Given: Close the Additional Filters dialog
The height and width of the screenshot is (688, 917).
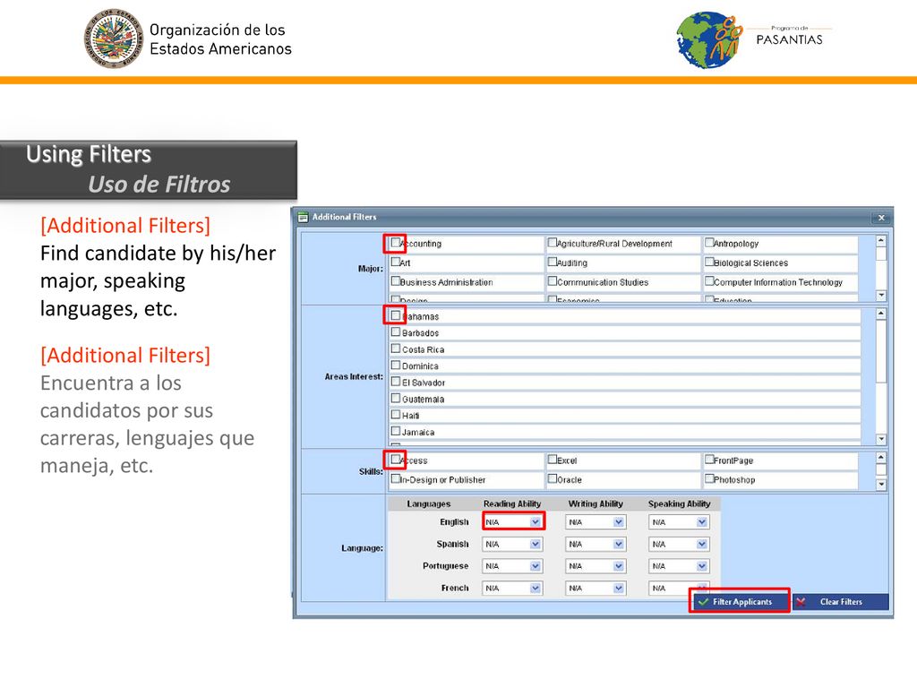Looking at the screenshot, I should click(881, 218).
